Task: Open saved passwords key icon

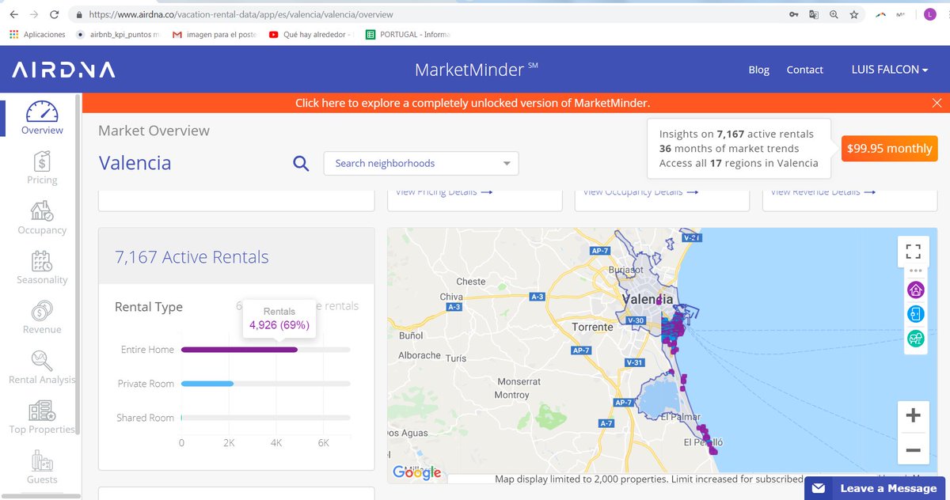Action: pos(793,14)
